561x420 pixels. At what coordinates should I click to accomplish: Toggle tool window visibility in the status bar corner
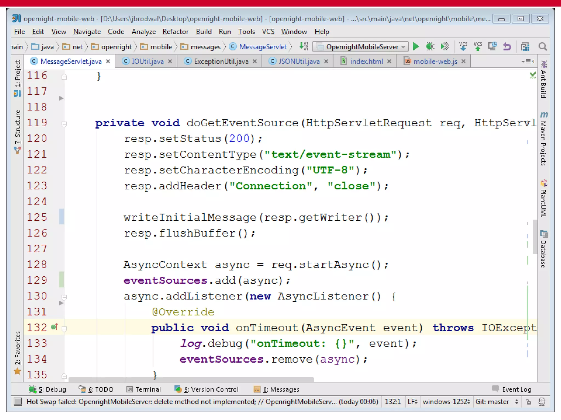[x=18, y=401]
